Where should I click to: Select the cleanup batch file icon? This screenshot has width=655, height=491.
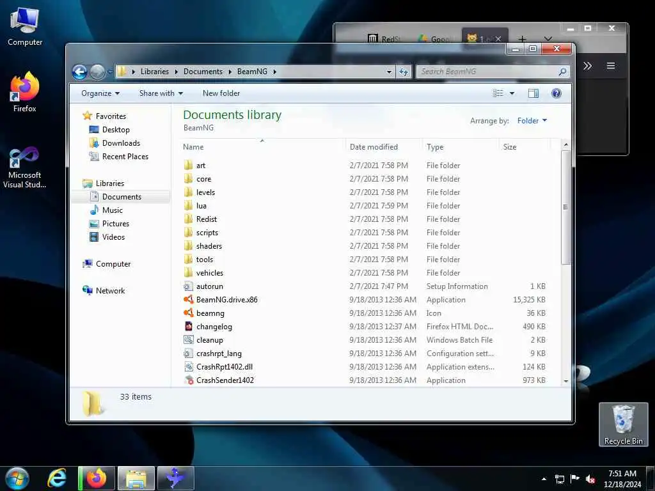tap(189, 340)
